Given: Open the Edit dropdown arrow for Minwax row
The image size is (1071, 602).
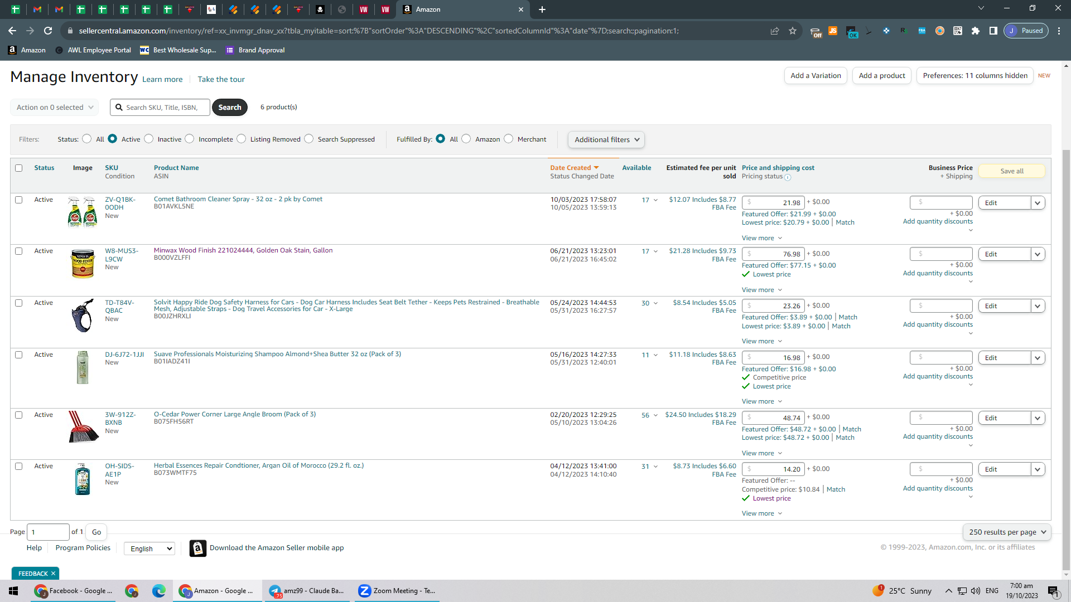Looking at the screenshot, I should pyautogui.click(x=1038, y=254).
